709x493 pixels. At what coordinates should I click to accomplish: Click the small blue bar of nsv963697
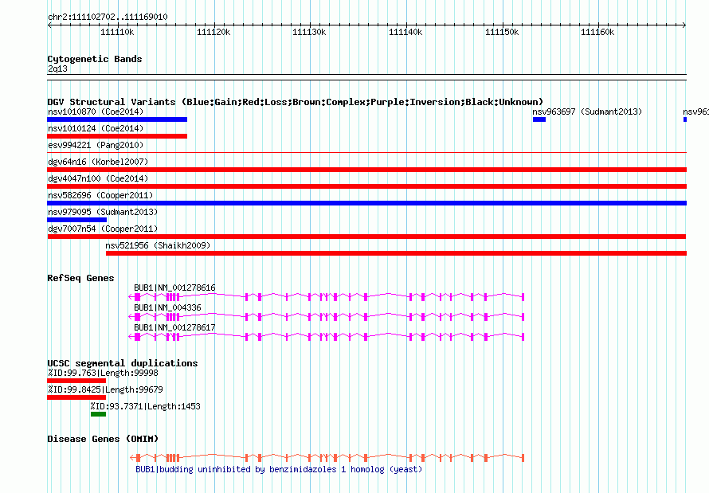point(539,119)
